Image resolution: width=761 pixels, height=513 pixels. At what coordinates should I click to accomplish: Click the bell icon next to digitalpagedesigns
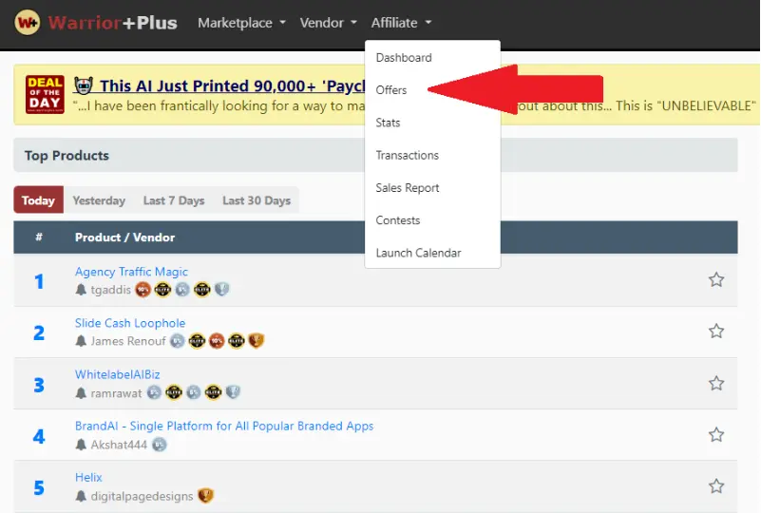[x=81, y=496]
